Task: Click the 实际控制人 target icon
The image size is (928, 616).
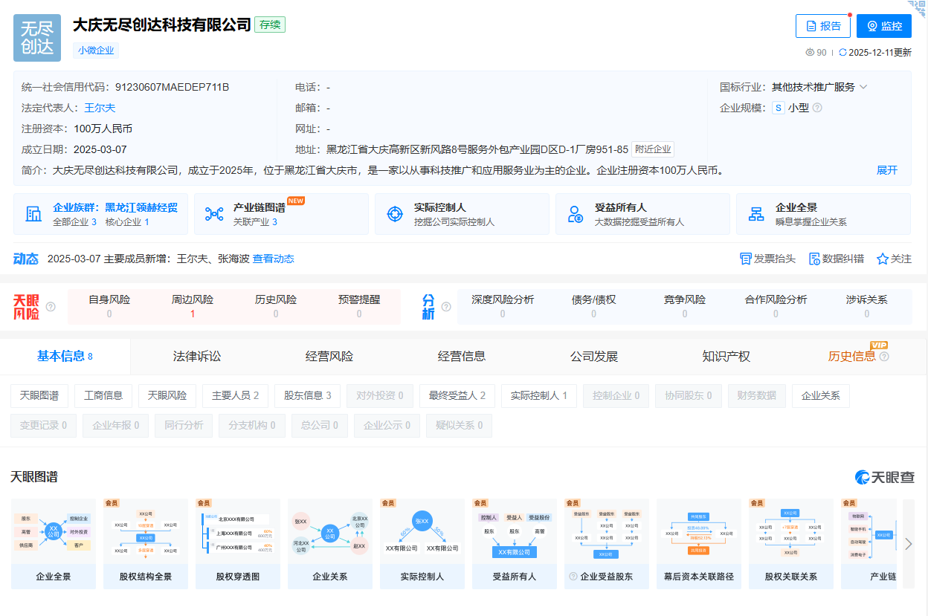Action: pos(395,214)
